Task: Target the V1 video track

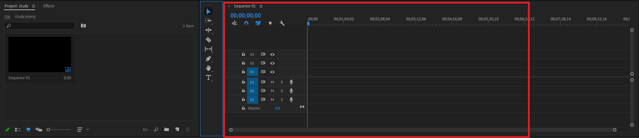Action: pos(252,72)
